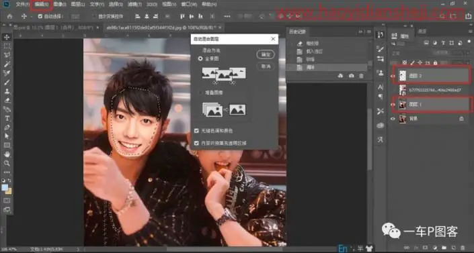Select the Move tool in the toolbox
The width and height of the screenshot is (474, 253).
click(7, 37)
